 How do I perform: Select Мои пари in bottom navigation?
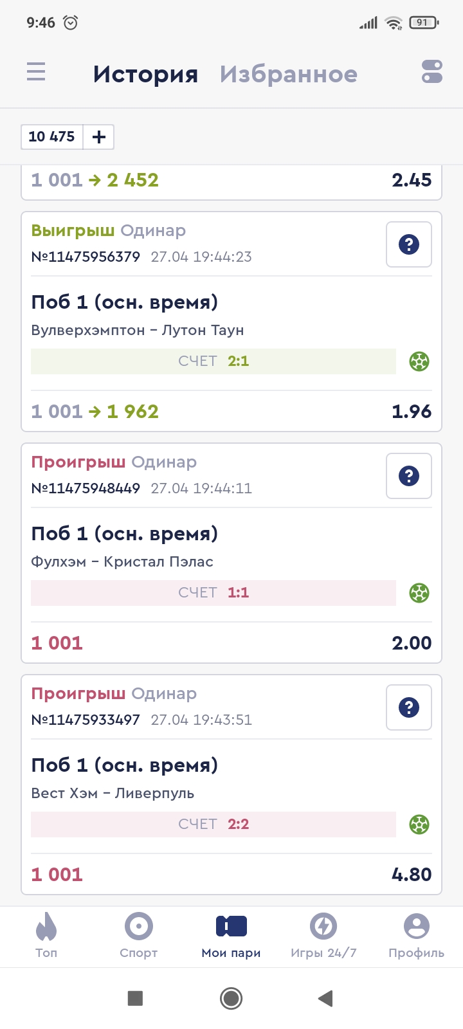[x=231, y=936]
